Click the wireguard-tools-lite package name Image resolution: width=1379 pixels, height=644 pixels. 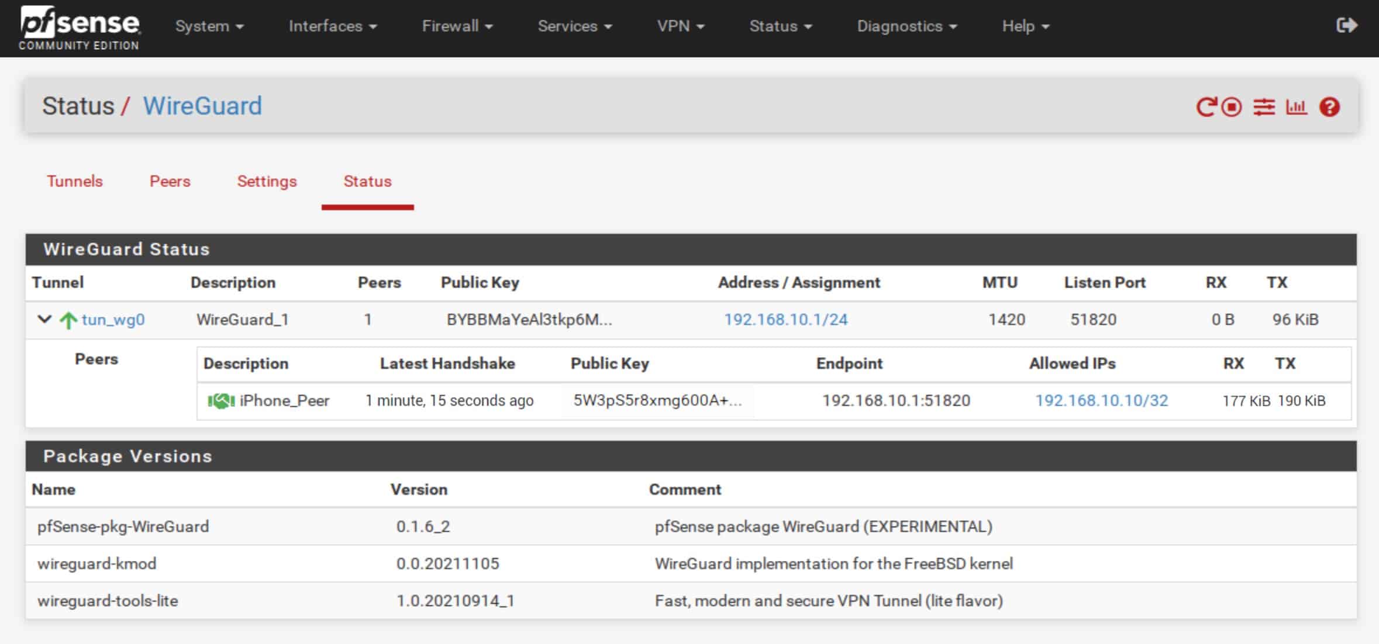pos(108,601)
